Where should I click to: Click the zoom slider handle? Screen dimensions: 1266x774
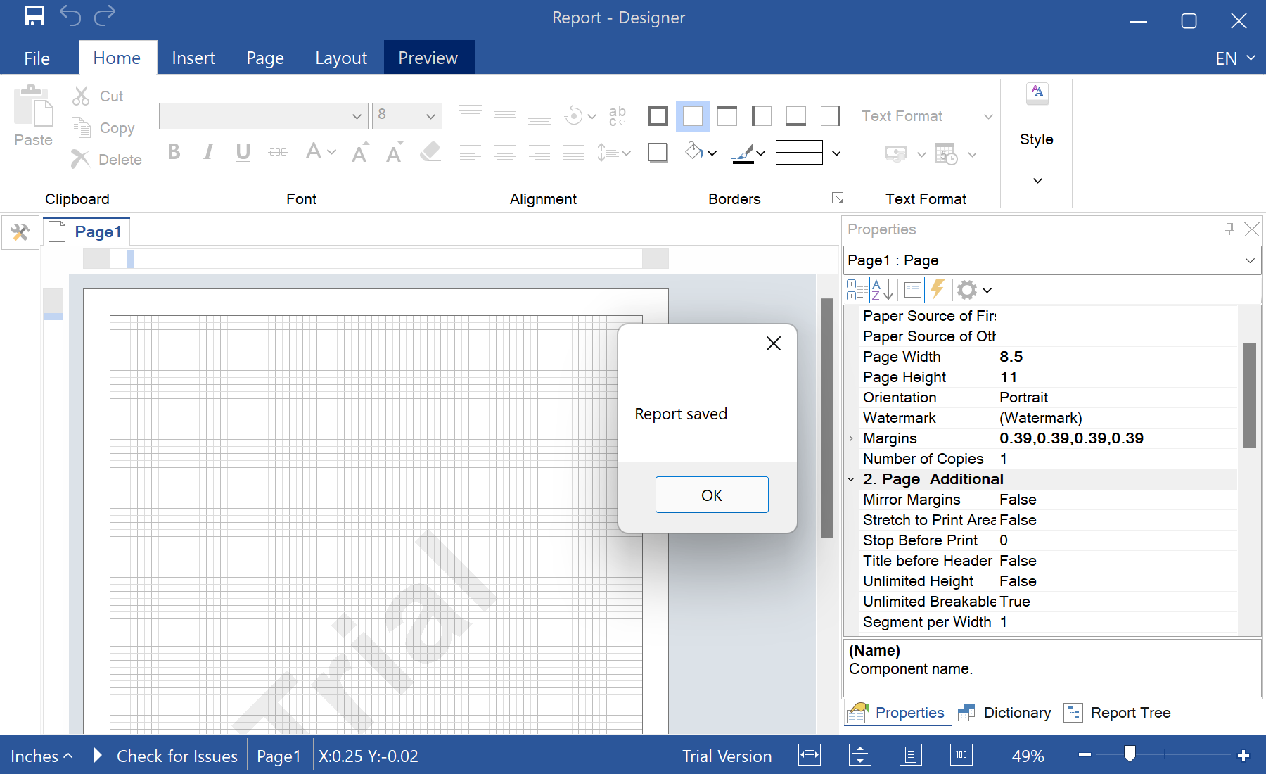point(1130,754)
